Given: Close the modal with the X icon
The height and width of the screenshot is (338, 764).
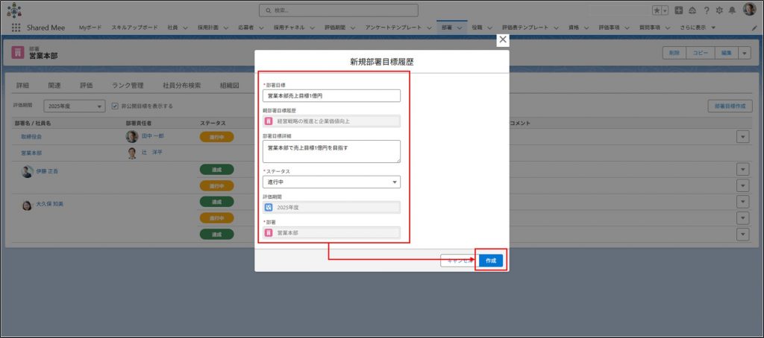Looking at the screenshot, I should 503,40.
